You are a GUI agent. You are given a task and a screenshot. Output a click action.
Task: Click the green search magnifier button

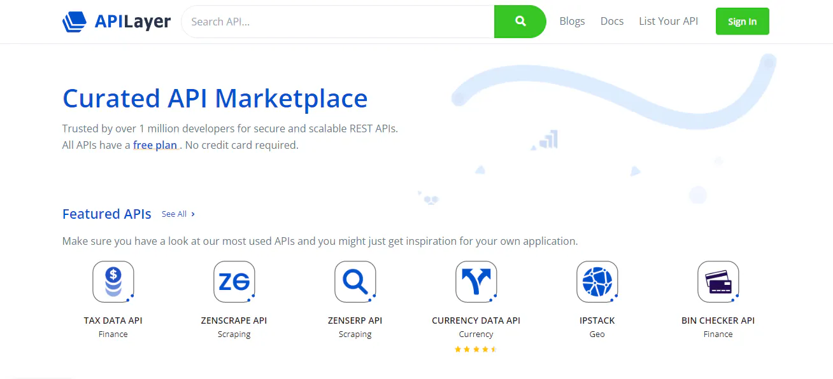click(x=520, y=21)
